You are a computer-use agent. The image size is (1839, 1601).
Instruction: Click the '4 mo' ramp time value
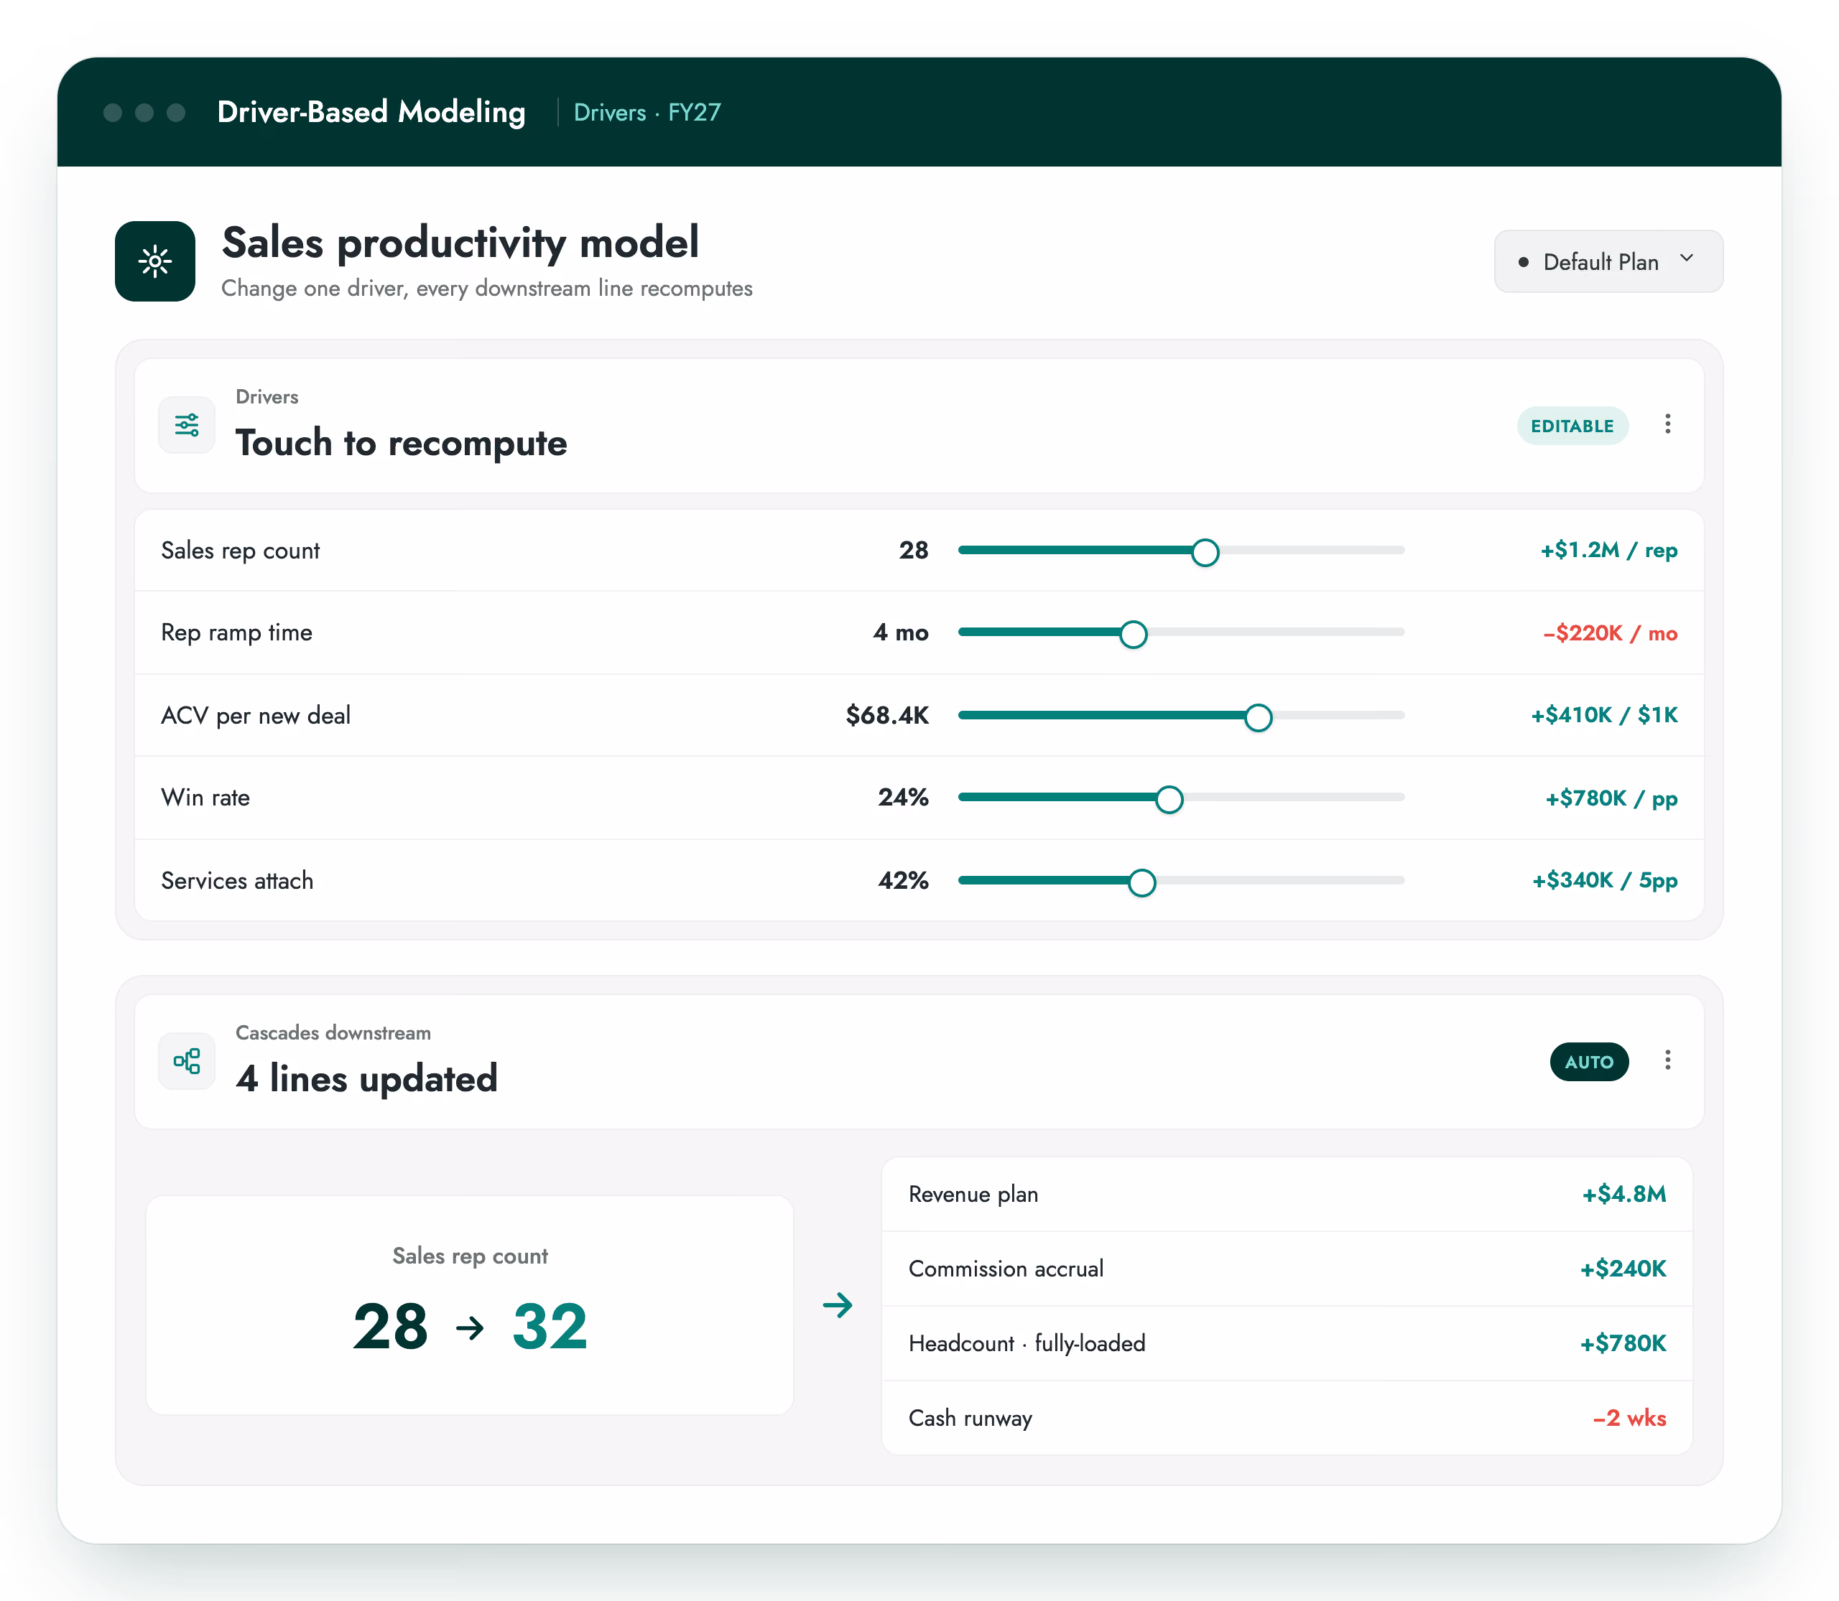click(901, 633)
